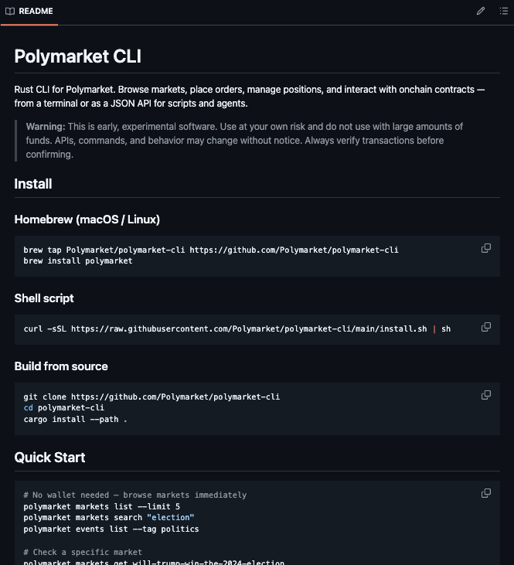
Task: Click the Install heading
Action: click(33, 184)
